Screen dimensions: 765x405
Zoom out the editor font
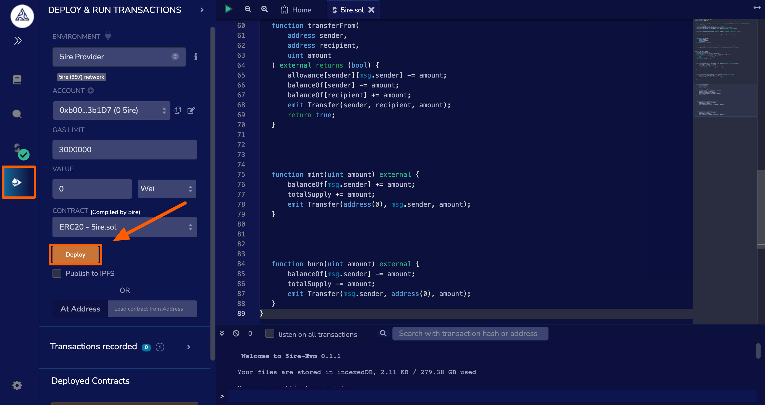(x=248, y=9)
